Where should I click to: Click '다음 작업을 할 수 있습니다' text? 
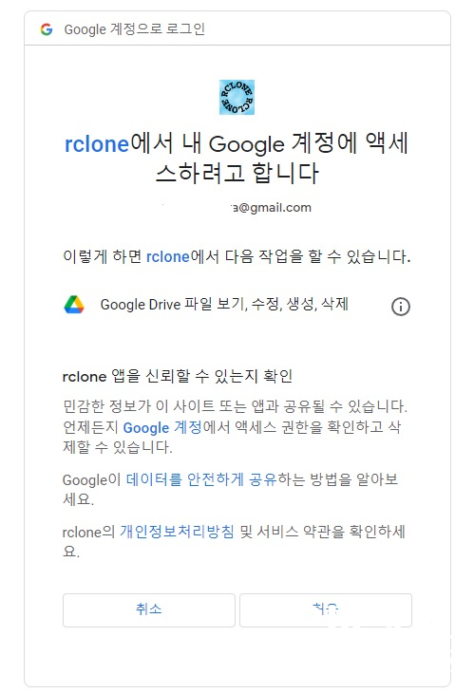[318, 256]
